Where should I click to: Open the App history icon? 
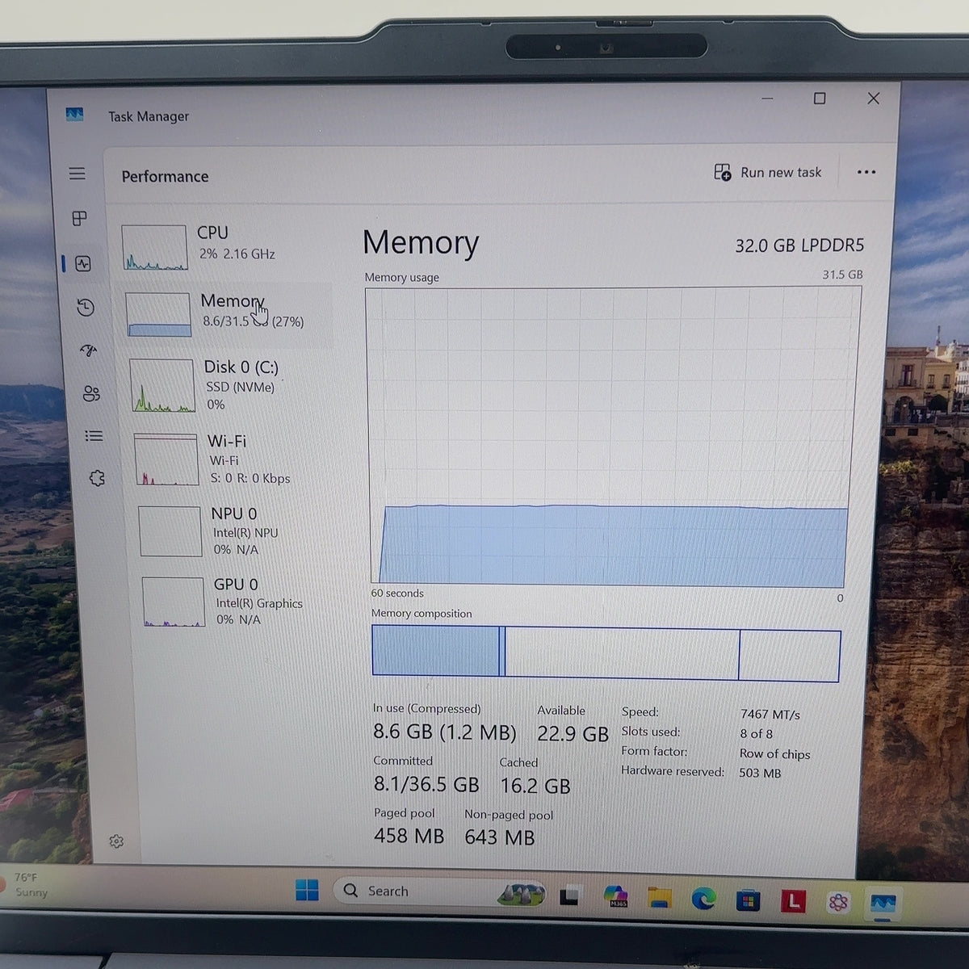86,307
